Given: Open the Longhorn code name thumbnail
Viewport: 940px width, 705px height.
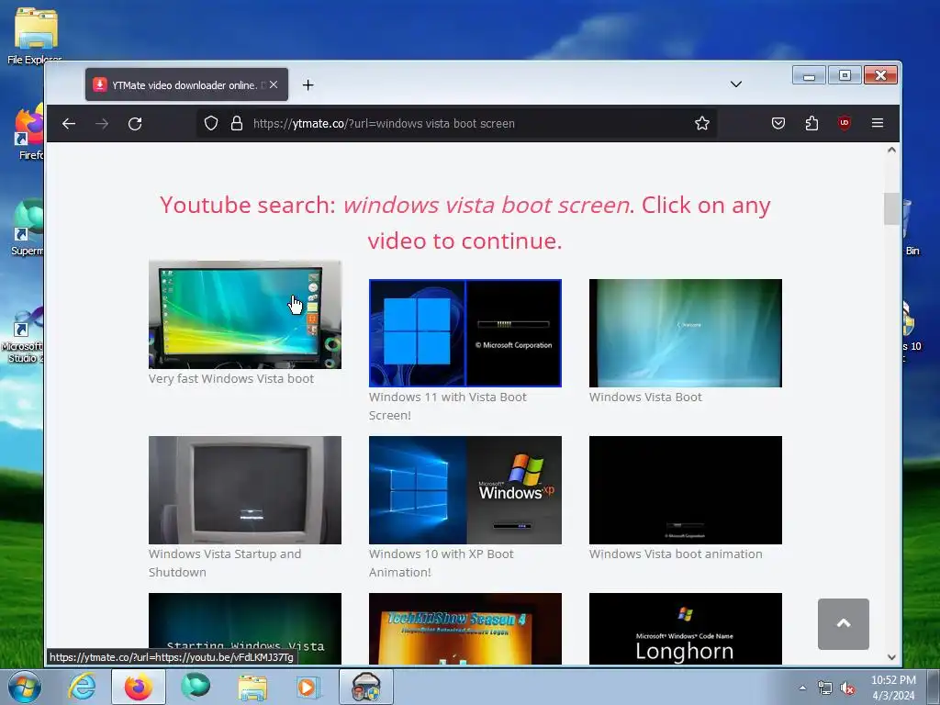Looking at the screenshot, I should (685, 628).
